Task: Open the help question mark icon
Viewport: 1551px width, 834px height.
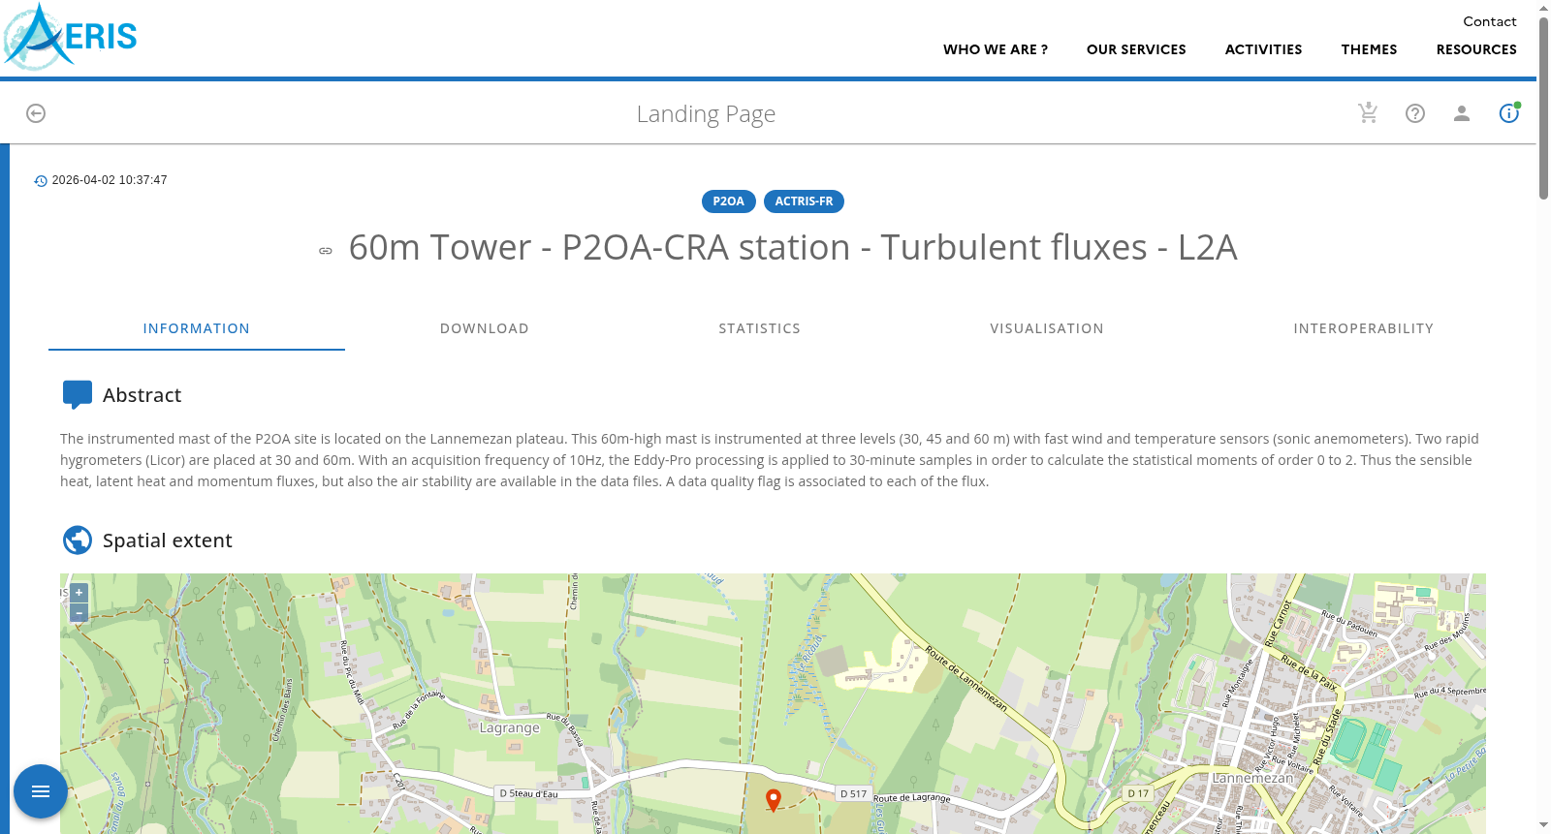Action: click(1415, 113)
